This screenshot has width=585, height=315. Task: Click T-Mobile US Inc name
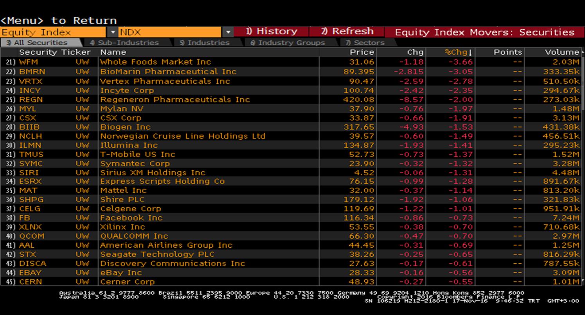[x=138, y=154]
